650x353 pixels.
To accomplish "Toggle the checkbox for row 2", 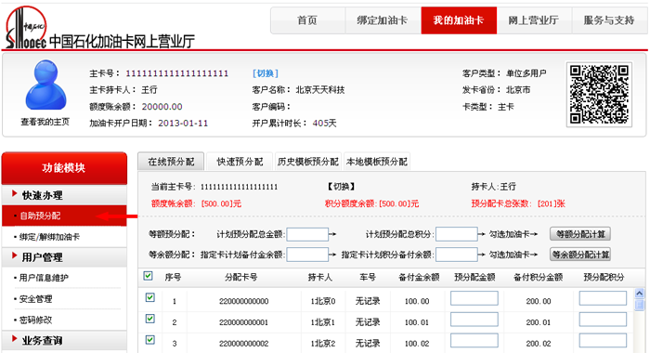I will pyautogui.click(x=150, y=319).
